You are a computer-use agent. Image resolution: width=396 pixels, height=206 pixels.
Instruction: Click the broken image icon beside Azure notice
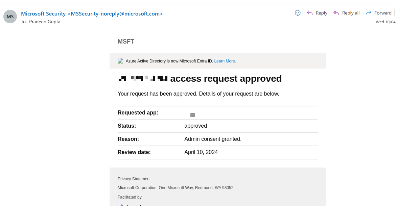120,61
